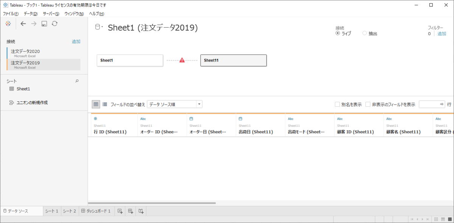Switch to metadata list view icon
Screen dimensions: 454x223
[x=105, y=104]
